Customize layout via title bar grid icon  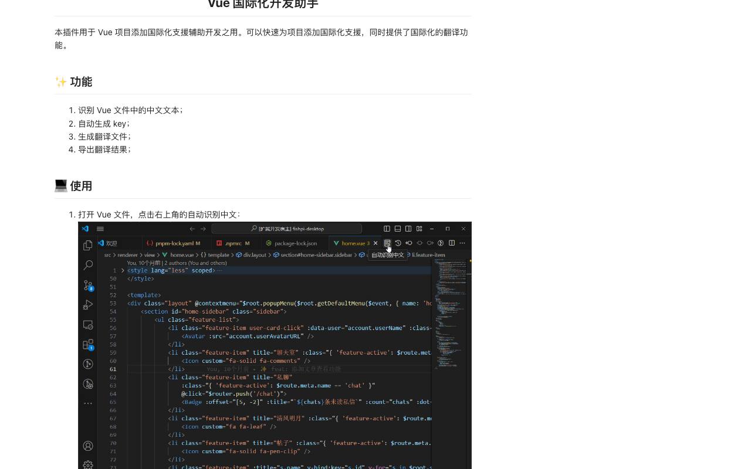pyautogui.click(x=419, y=229)
